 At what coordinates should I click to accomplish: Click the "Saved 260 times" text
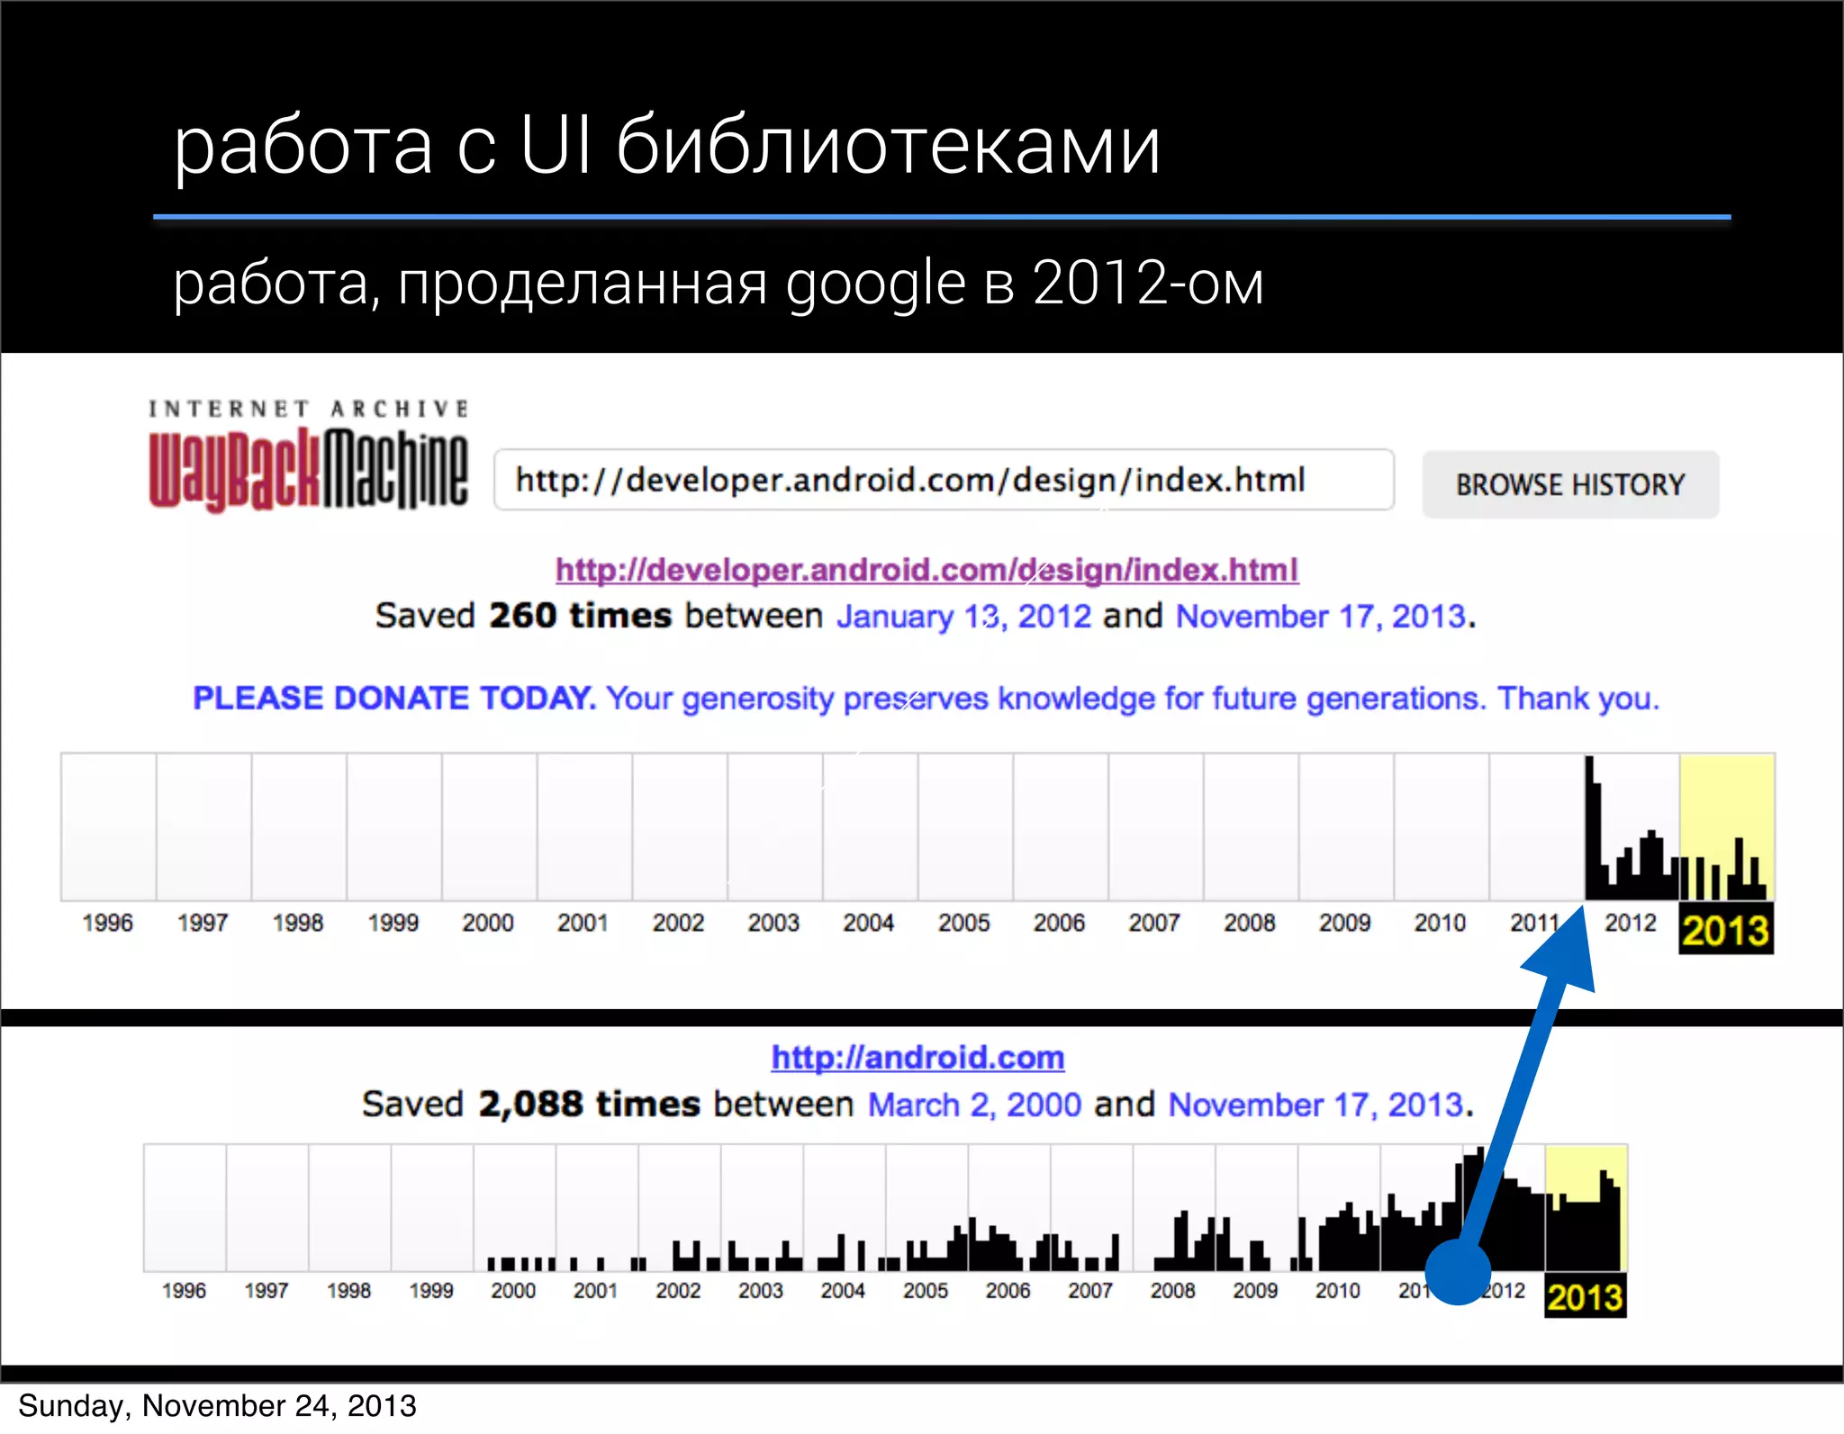523,617
